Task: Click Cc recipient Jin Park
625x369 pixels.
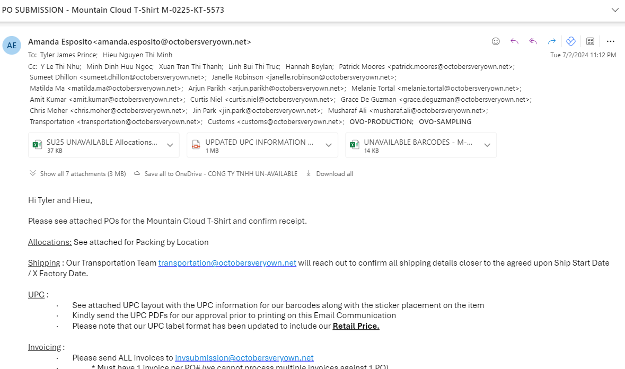Action: (258, 111)
